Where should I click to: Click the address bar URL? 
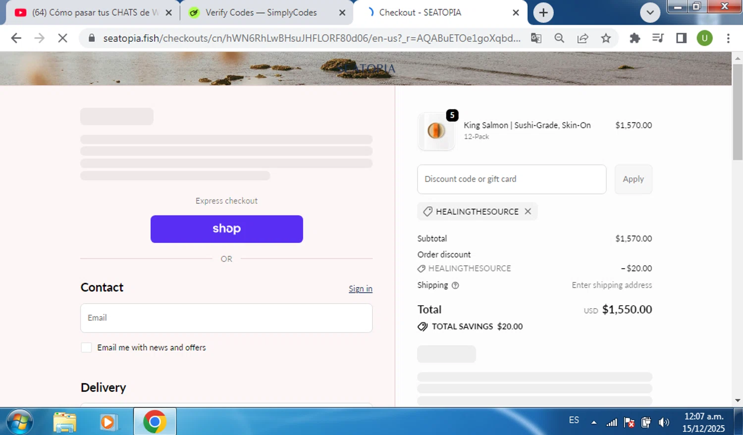pos(312,38)
